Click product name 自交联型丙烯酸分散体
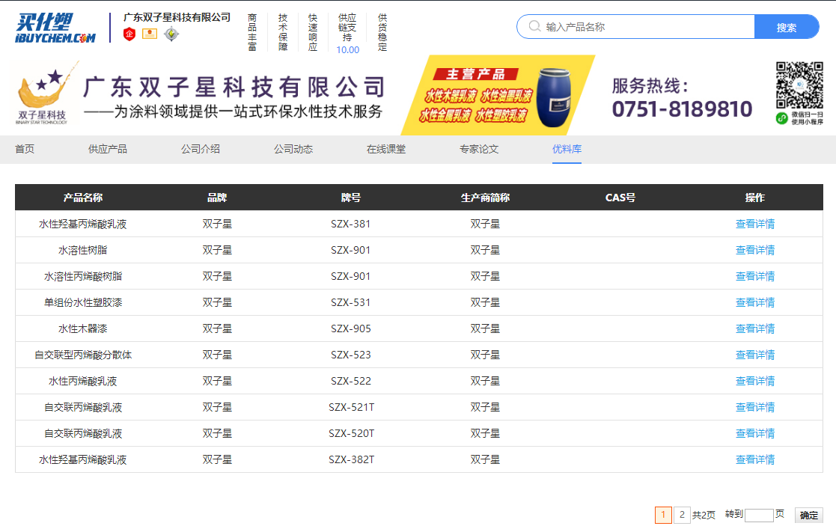Image resolution: width=836 pixels, height=529 pixels. point(82,355)
